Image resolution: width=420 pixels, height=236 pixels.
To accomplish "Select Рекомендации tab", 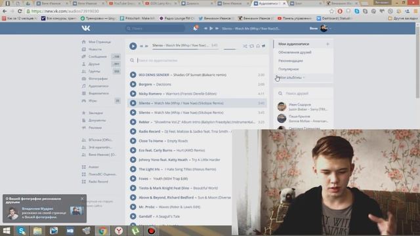I will (291, 61).
